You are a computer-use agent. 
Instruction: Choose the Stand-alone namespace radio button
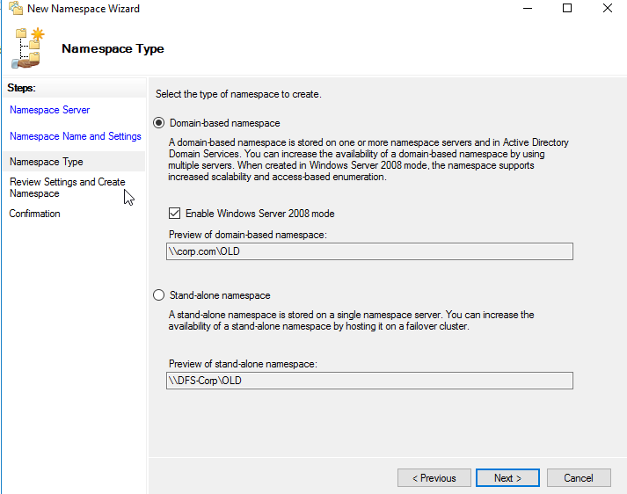(159, 295)
